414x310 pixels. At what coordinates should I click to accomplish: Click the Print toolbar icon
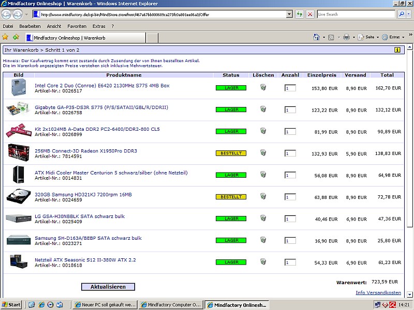[x=346, y=37]
